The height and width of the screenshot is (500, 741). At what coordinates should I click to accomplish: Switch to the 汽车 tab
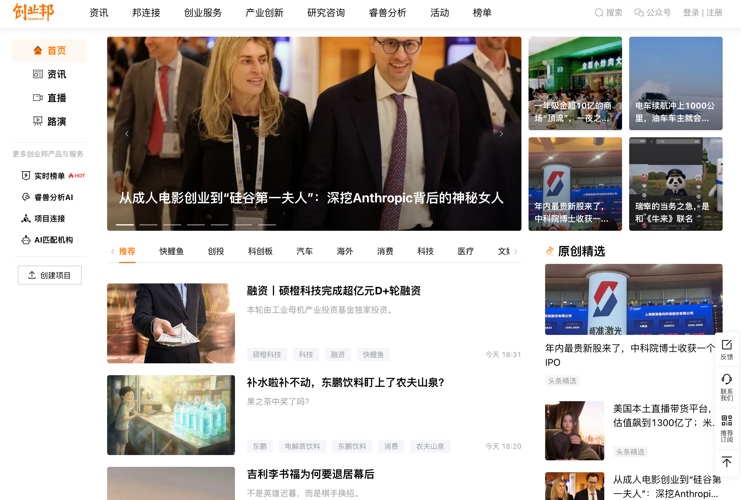point(305,251)
